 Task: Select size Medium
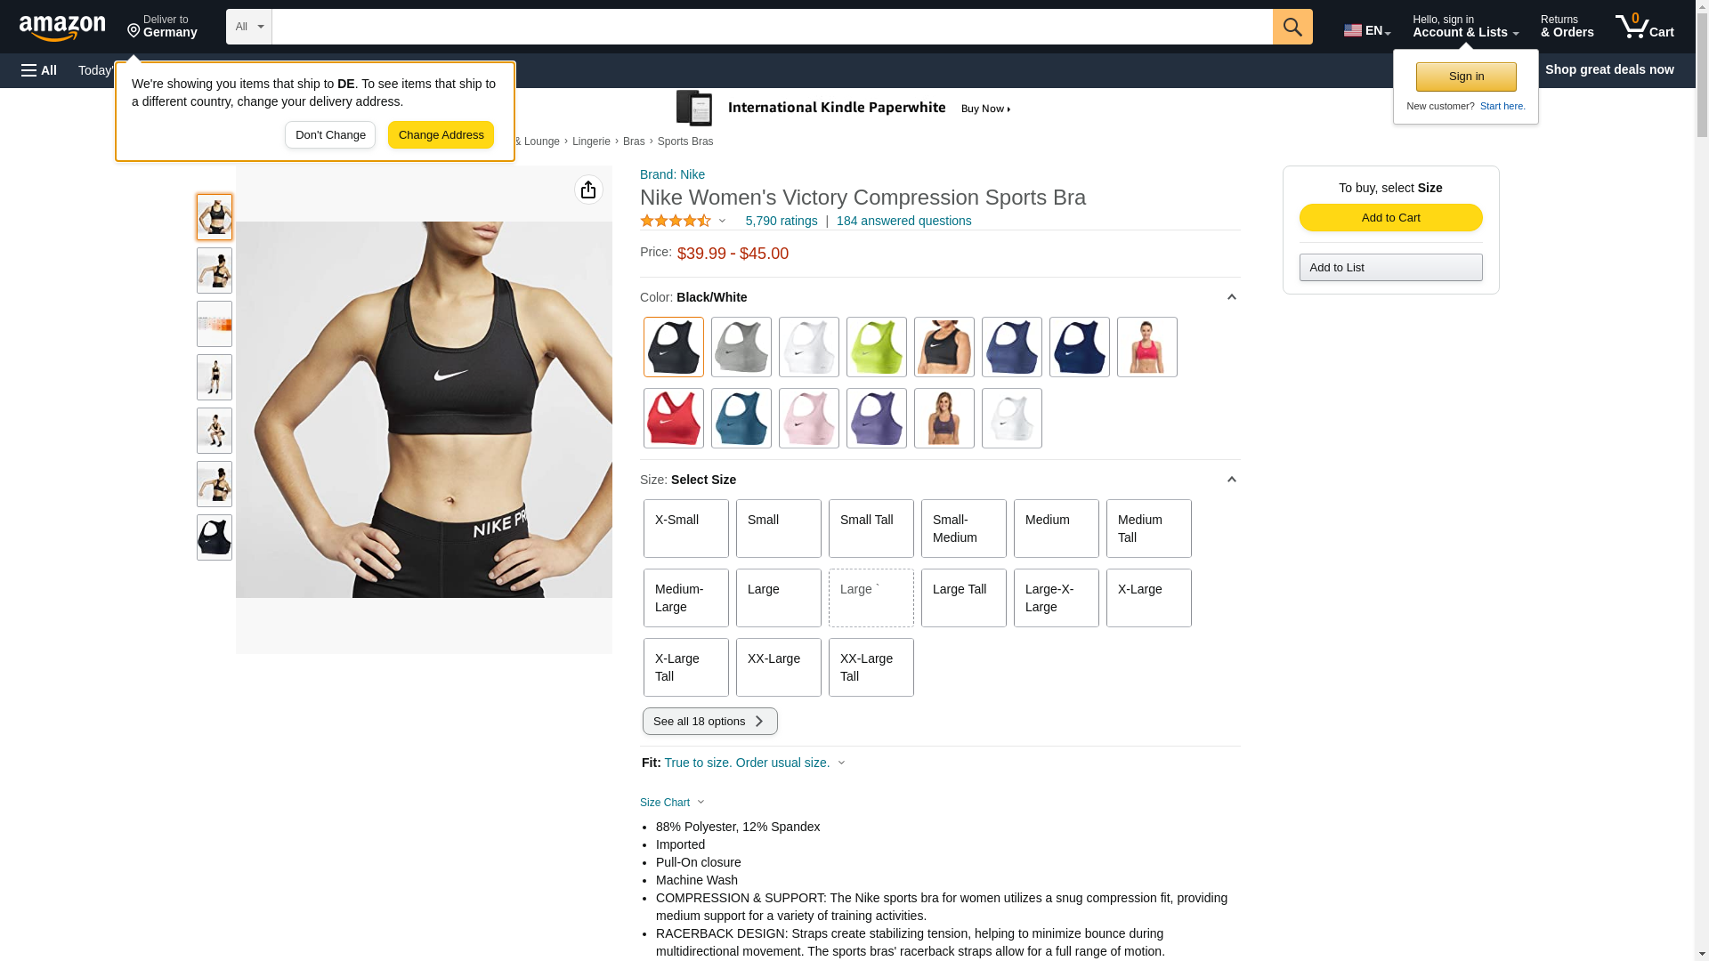coord(1056,529)
